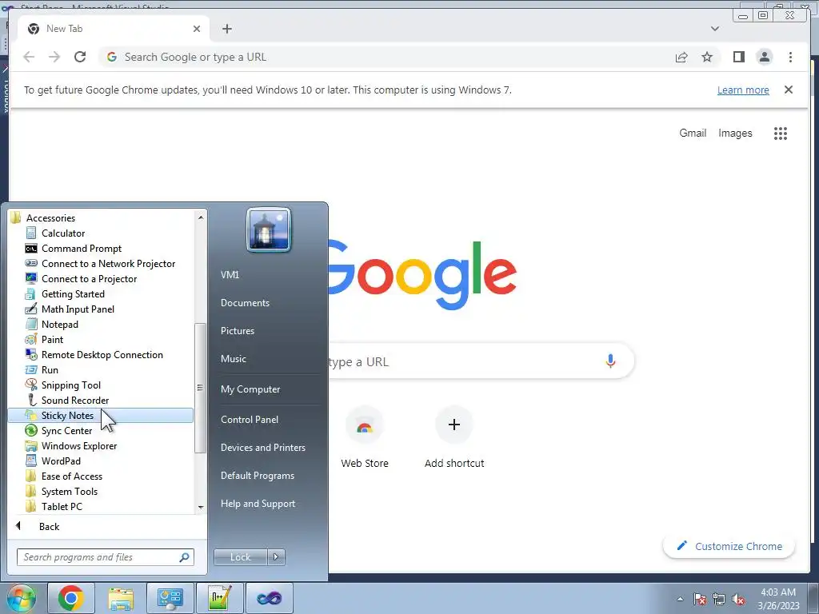The width and height of the screenshot is (819, 614).
Task: Open Getting Started
Action: pyautogui.click(x=73, y=294)
